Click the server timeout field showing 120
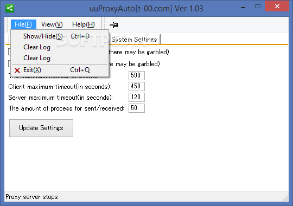This screenshot has width=293, height=206. pos(137,97)
